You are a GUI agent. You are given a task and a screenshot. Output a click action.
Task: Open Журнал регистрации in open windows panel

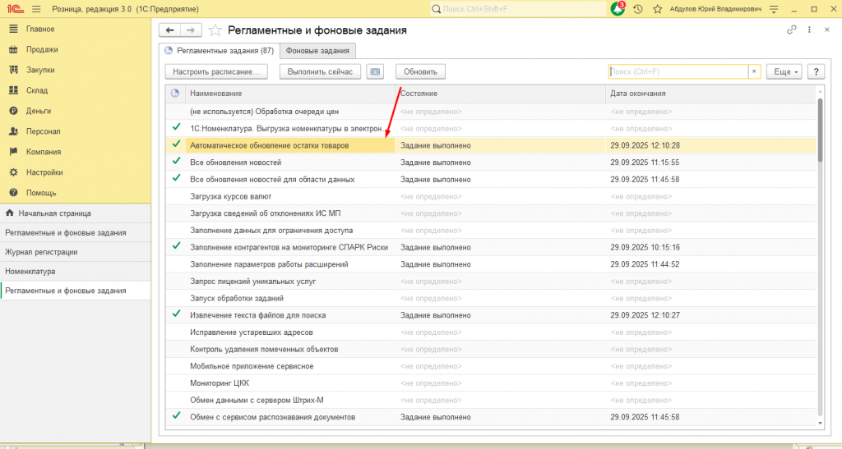coord(75,252)
